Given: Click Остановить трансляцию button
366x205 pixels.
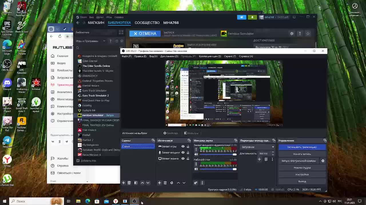Looking at the screenshot, I should click(x=302, y=147).
